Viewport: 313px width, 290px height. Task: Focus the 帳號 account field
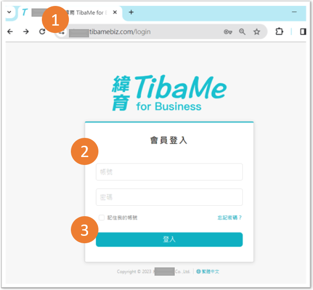pos(169,172)
